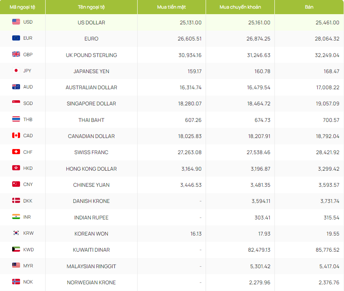The height and width of the screenshot is (291, 344).
Task: Click the "Tên ngoại tệ" column header
Action: point(91,7)
